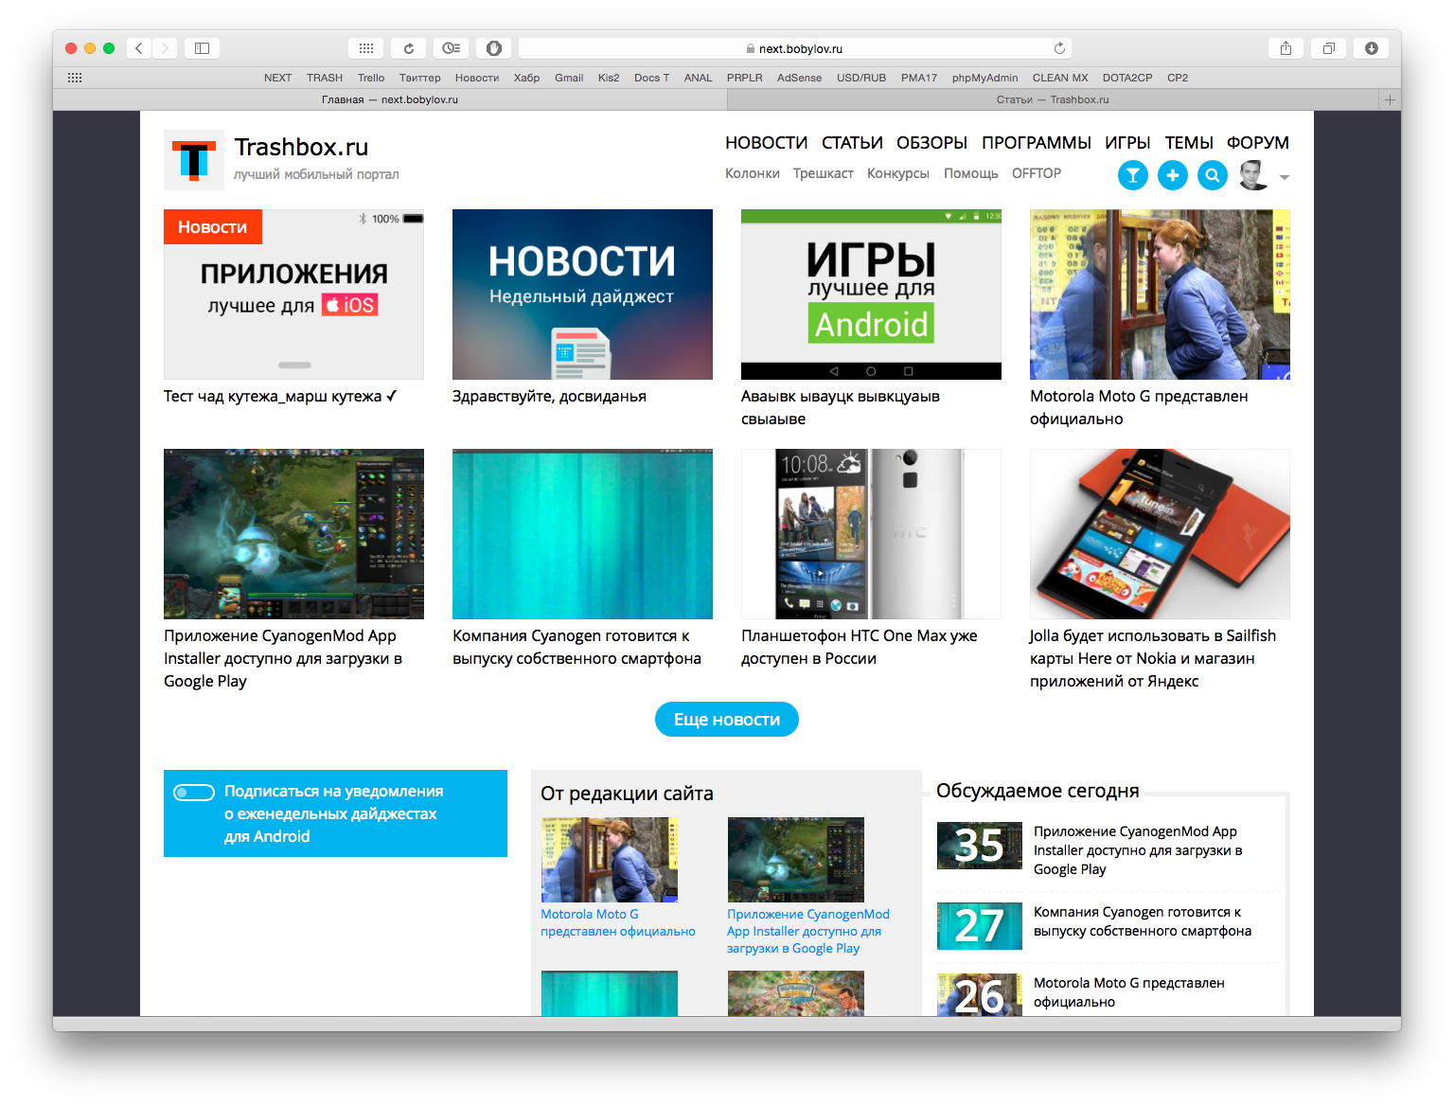The height and width of the screenshot is (1107, 1454).
Task: Open the ТЕМЫ menu item
Action: 1189,143
